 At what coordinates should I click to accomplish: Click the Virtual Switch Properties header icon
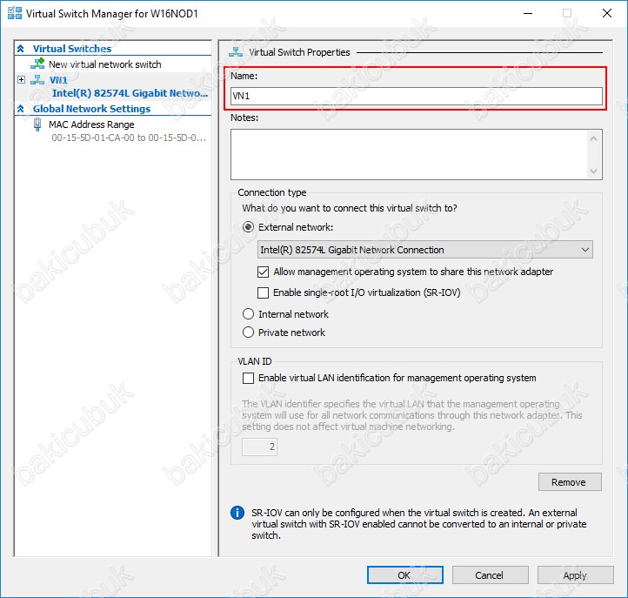(x=236, y=52)
